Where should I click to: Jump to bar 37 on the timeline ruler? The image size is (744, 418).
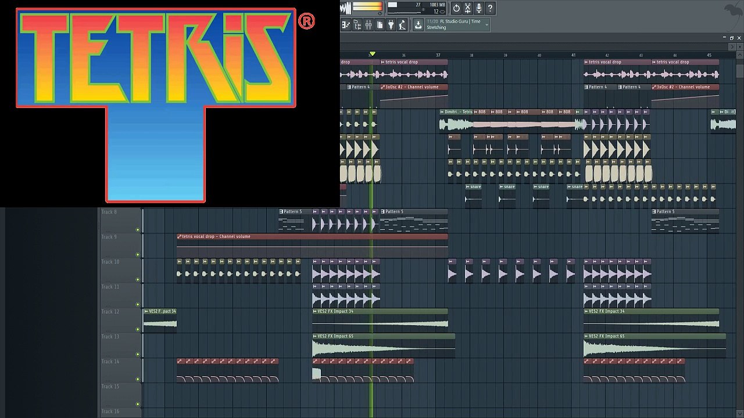click(438, 55)
